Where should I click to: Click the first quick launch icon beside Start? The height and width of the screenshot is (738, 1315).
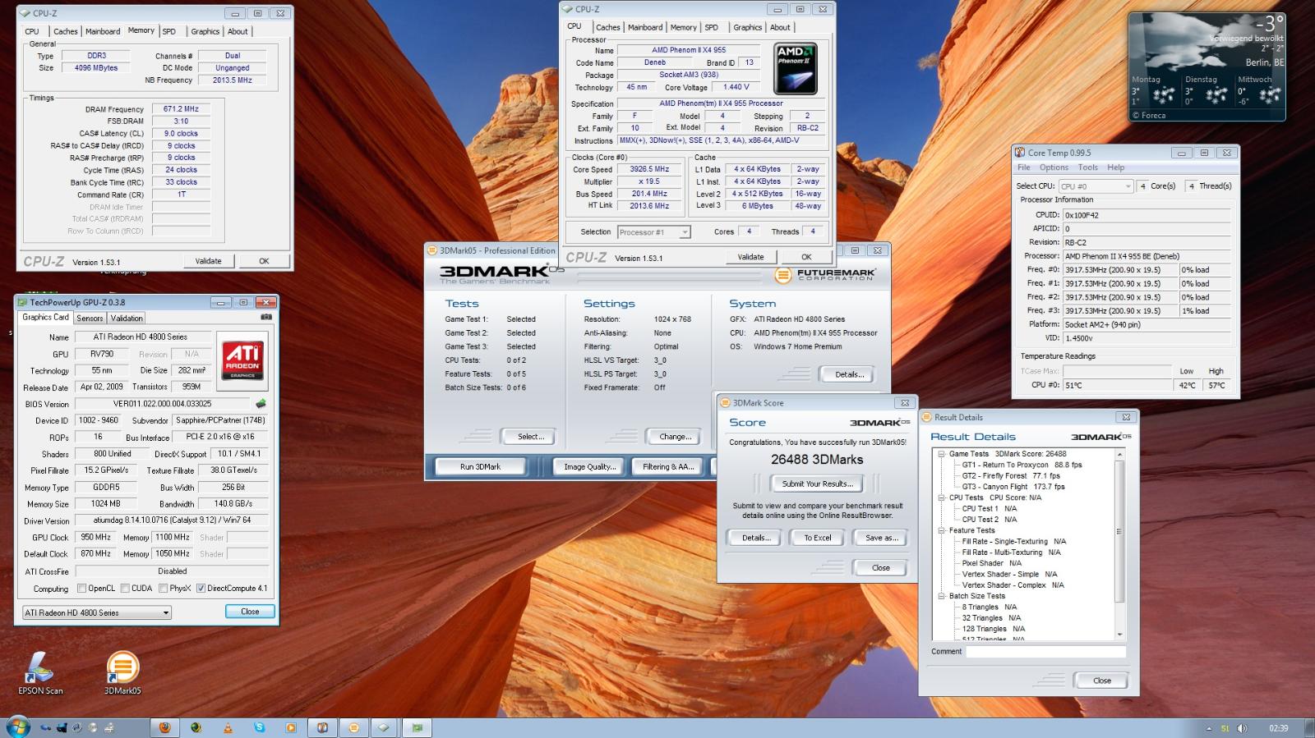click(45, 727)
